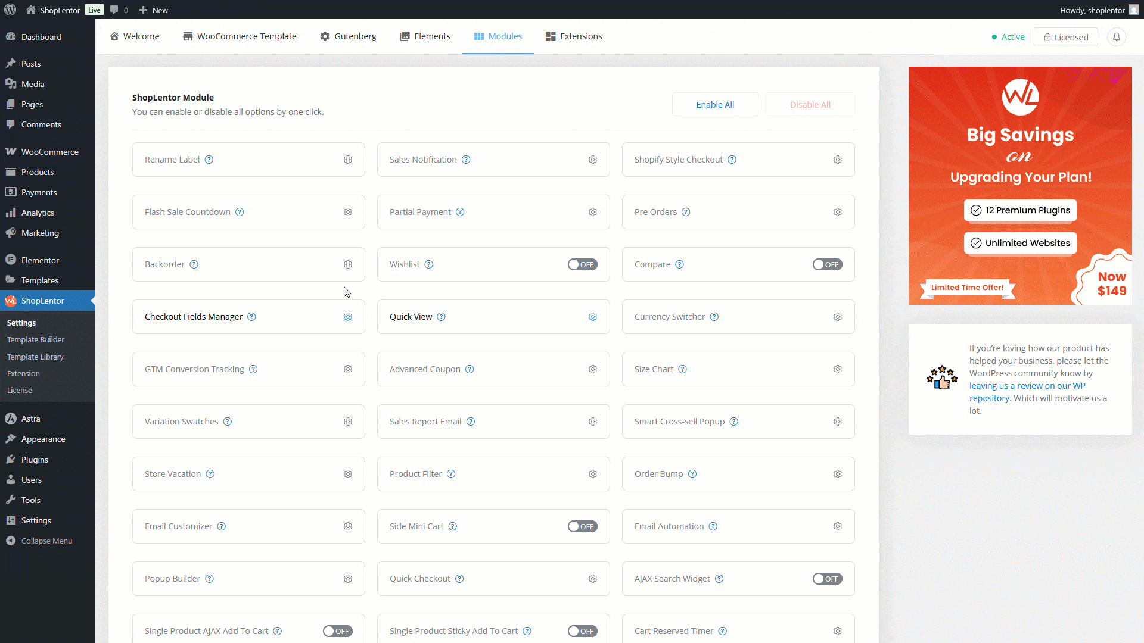Open Currency Switcher settings gear
This screenshot has width=1144, height=643.
click(x=838, y=317)
